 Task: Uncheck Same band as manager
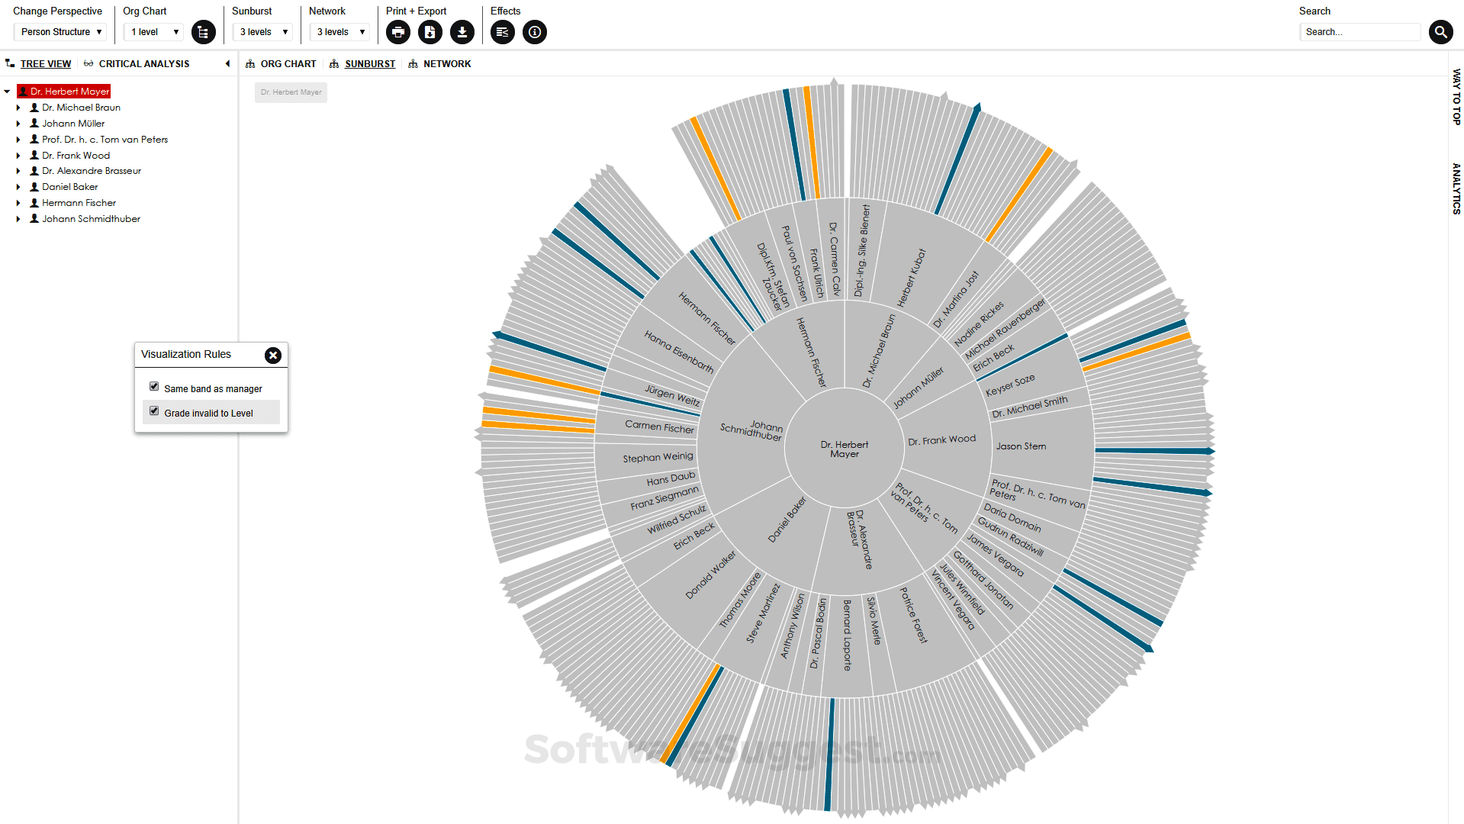pyautogui.click(x=154, y=387)
